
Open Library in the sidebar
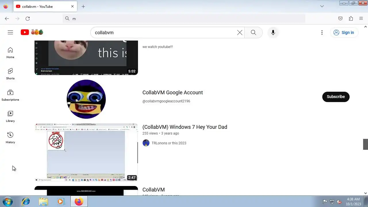(10, 117)
